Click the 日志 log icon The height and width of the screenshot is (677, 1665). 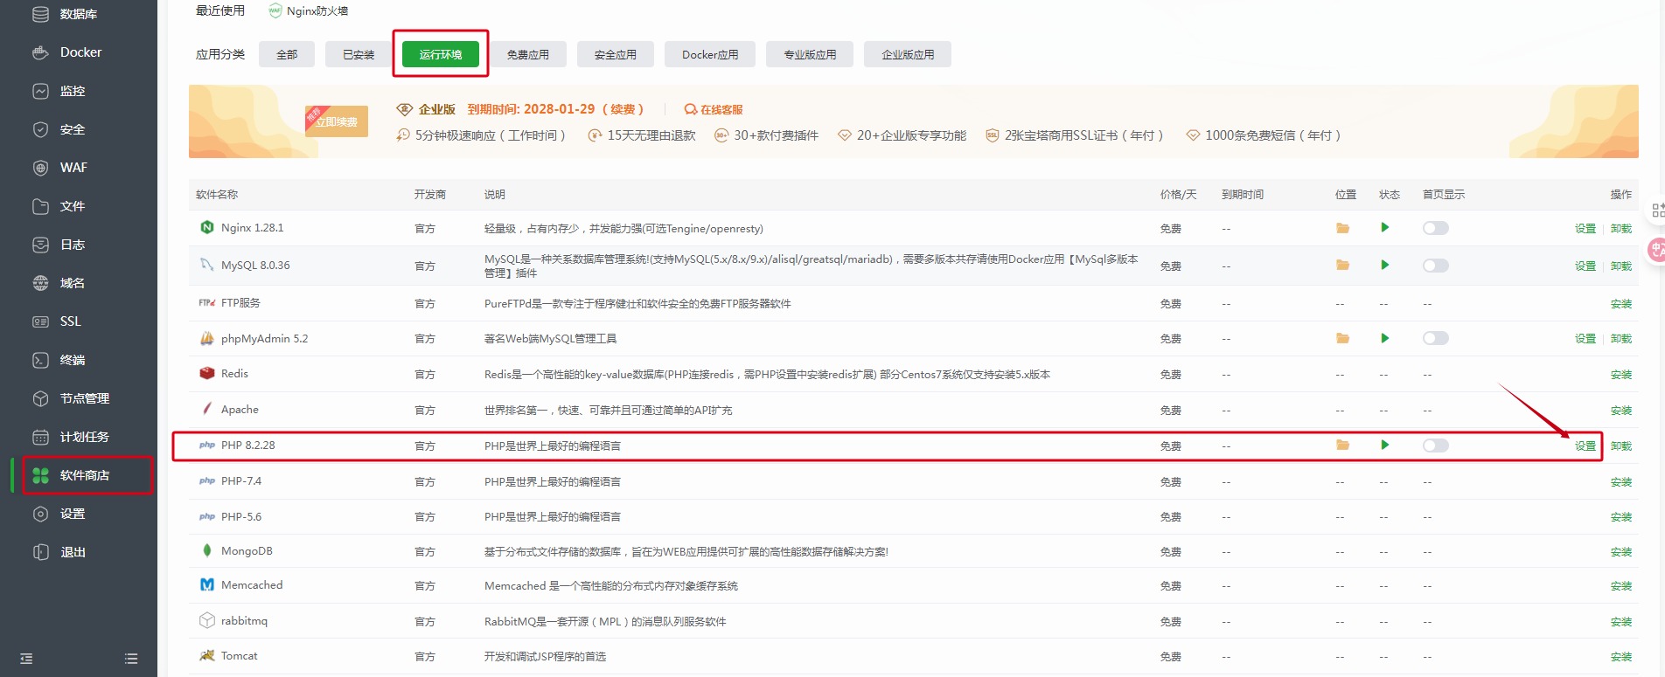coord(40,245)
